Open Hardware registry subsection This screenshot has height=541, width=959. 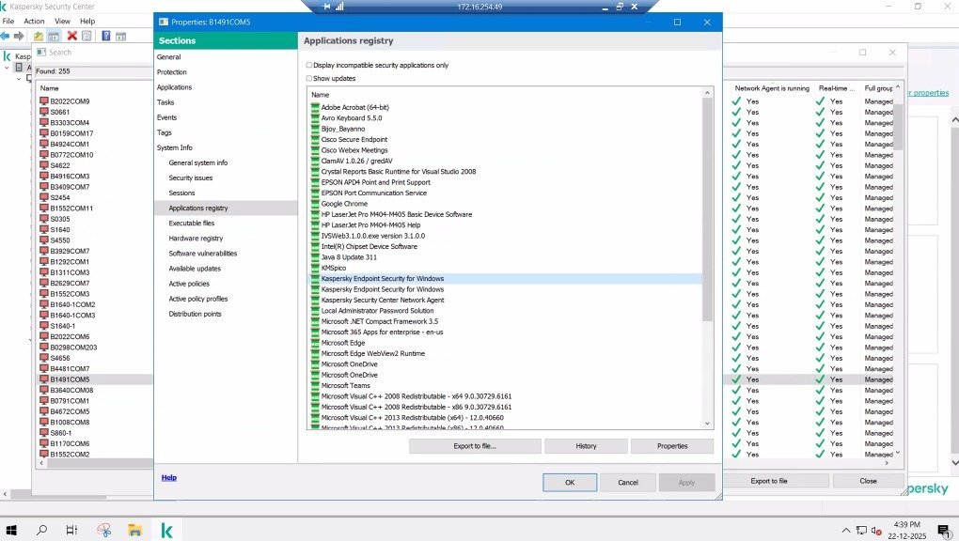[x=196, y=239]
